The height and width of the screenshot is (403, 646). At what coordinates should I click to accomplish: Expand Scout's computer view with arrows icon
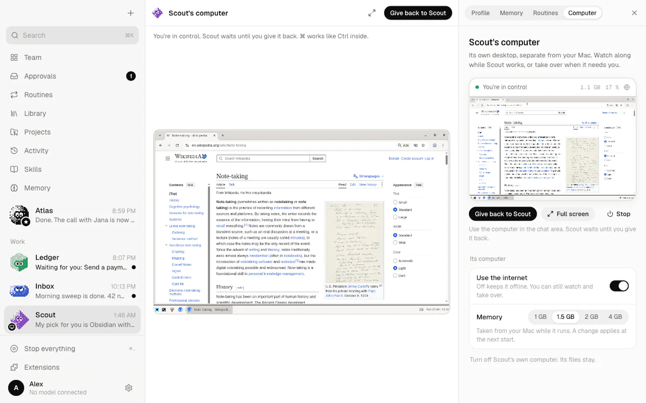pyautogui.click(x=372, y=13)
